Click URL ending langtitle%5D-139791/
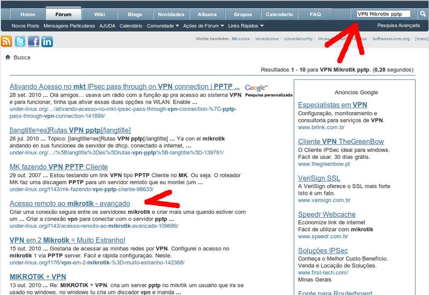 point(116,152)
